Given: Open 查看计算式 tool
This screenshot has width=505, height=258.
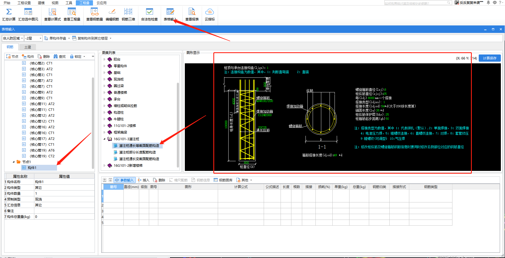Looking at the screenshot, I should [53, 15].
